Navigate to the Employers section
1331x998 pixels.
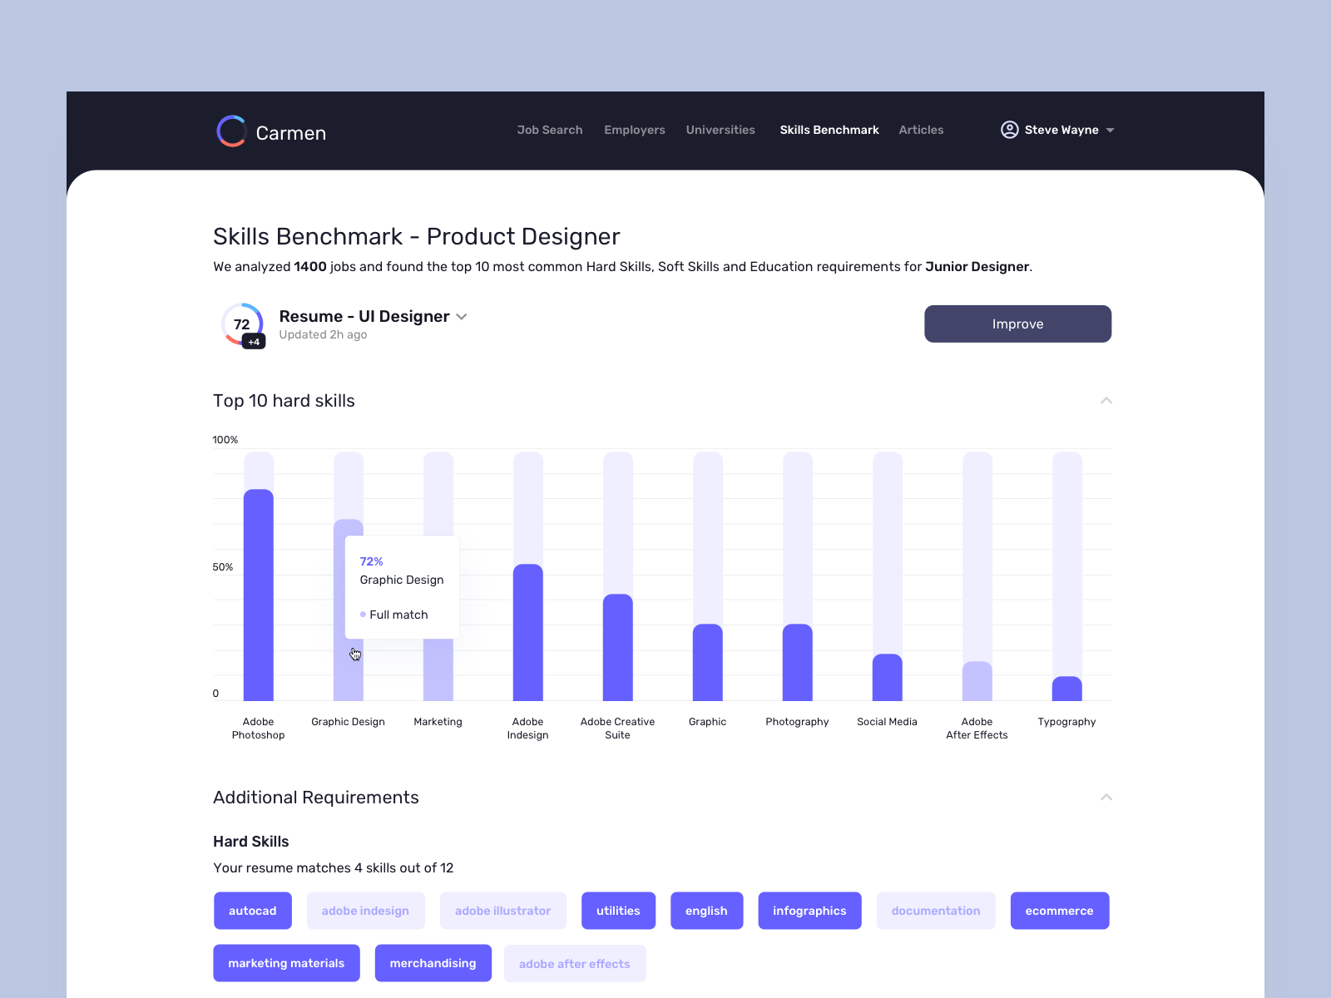tap(635, 130)
